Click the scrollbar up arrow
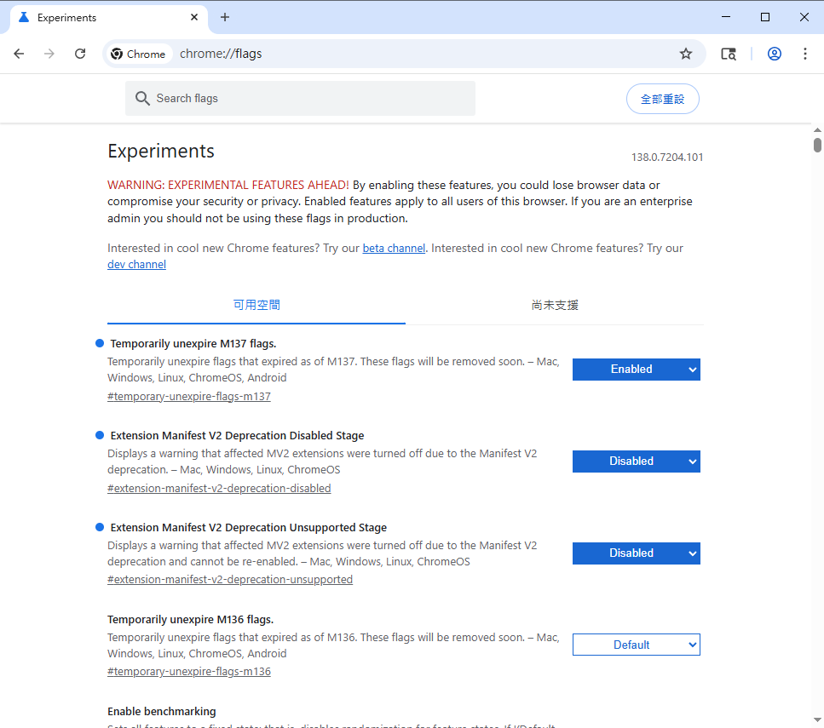Screen dimensions: 824x728 pos(817,129)
